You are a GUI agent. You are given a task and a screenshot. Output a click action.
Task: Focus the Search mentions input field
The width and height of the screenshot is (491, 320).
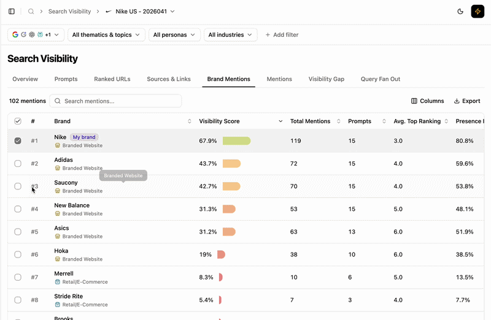click(115, 101)
